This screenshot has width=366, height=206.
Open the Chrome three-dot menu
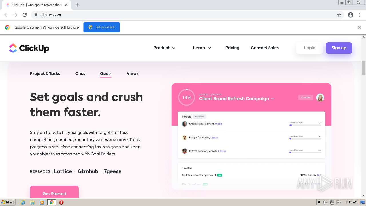tap(360, 15)
